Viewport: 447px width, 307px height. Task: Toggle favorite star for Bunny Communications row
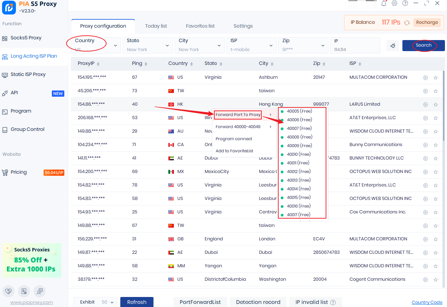(436, 145)
